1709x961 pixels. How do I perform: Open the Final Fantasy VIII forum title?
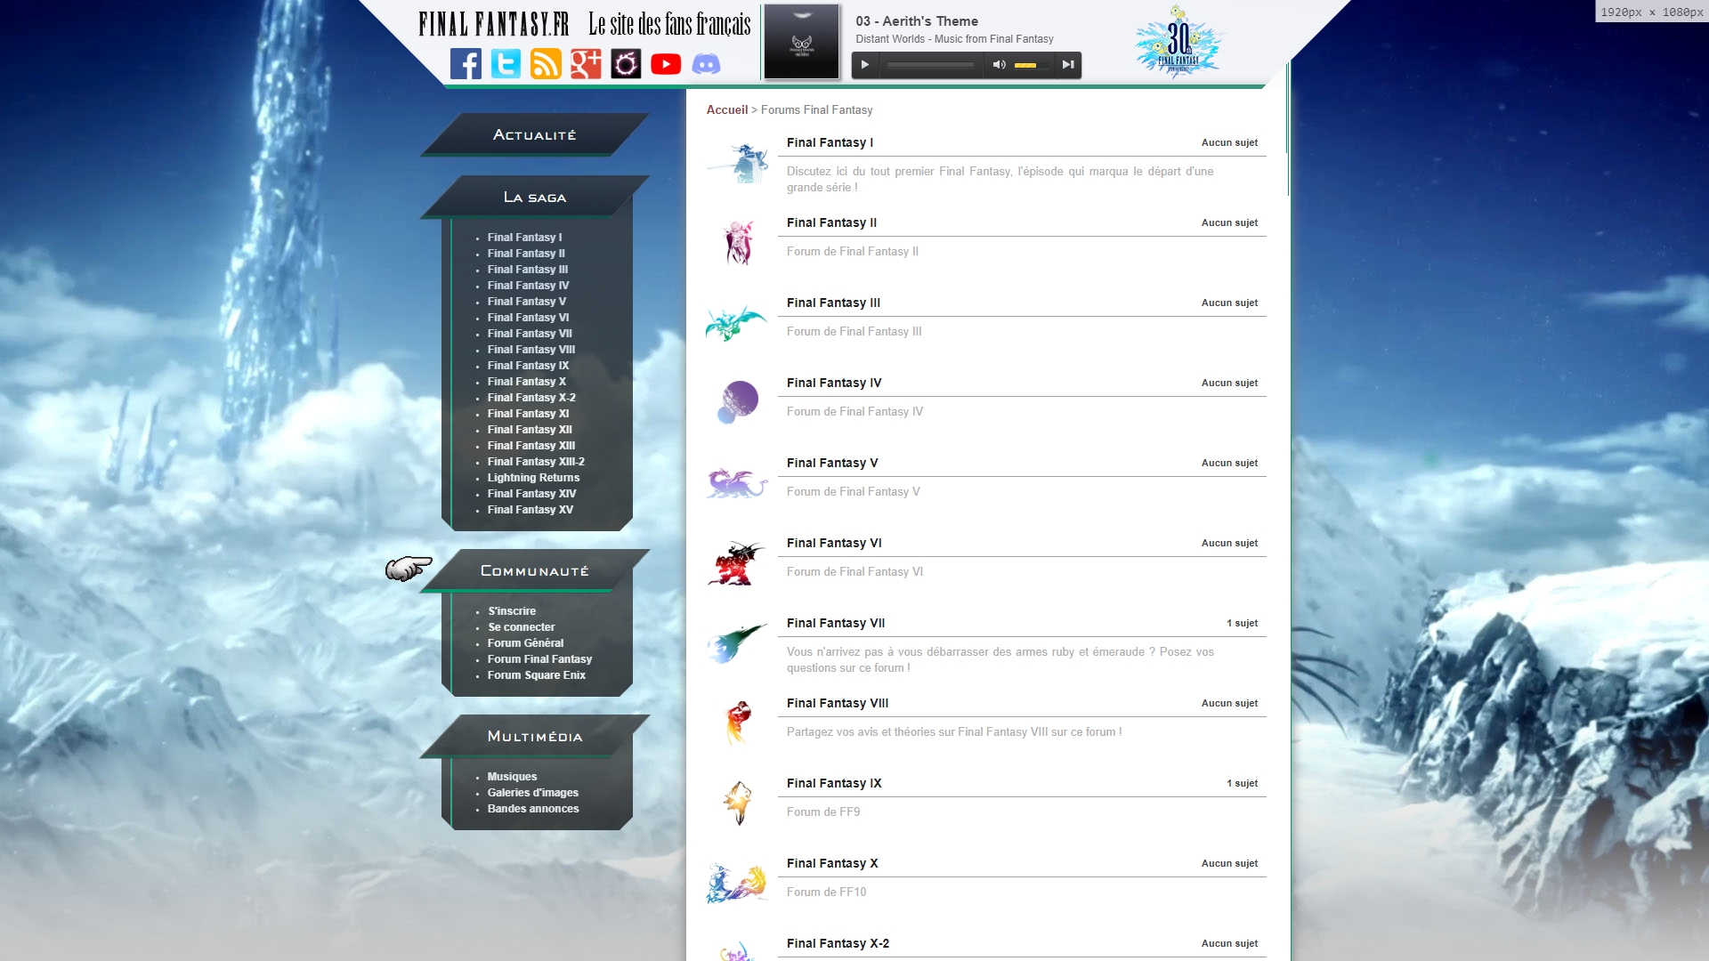point(838,703)
